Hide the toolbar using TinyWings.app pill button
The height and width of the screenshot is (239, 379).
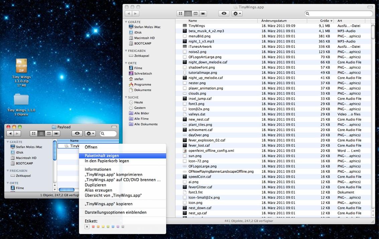pyautogui.click(x=370, y=7)
